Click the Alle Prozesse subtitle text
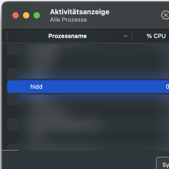This screenshot has width=169, height=169. point(68,20)
